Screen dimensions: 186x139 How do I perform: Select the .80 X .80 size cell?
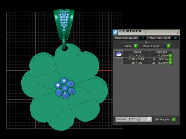tap(136, 63)
